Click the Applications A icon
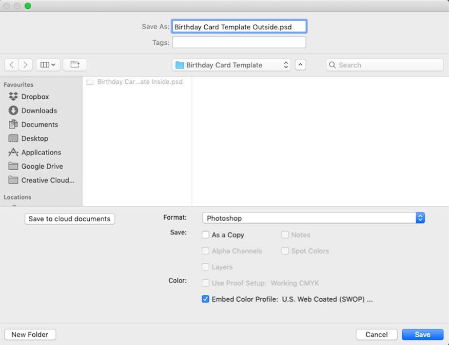The height and width of the screenshot is (345, 449). point(13,152)
